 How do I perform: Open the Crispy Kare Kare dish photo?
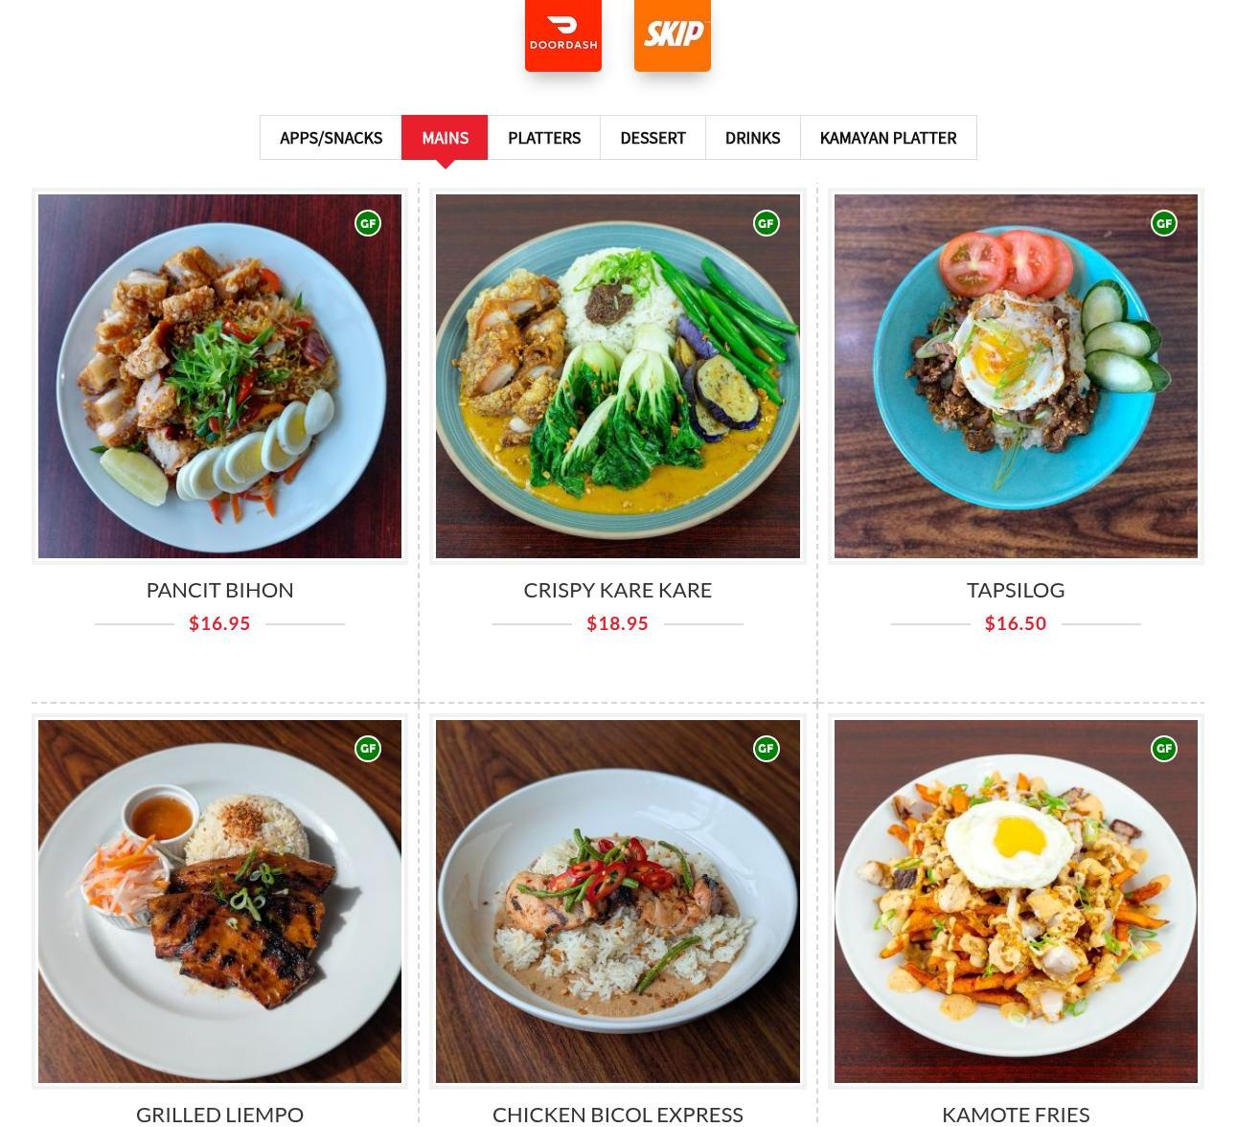[618, 376]
